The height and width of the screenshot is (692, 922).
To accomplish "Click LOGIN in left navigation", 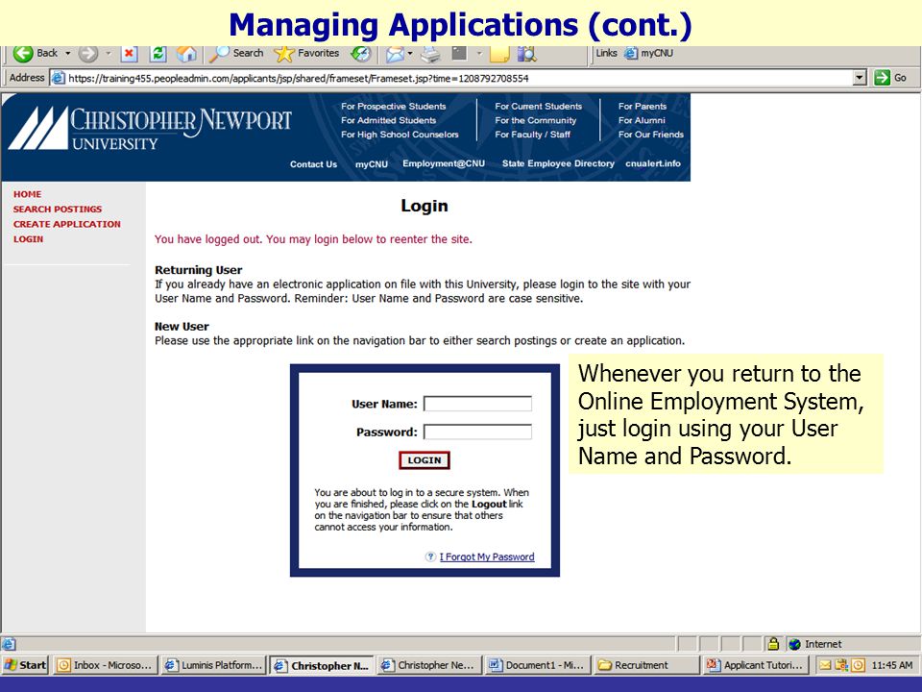I will 28,239.
